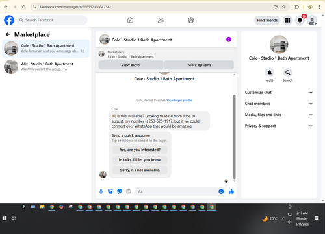This screenshot has height=234, width=325.
Task: Send quick response 'Sorry, it's not available.'
Action: [140, 170]
